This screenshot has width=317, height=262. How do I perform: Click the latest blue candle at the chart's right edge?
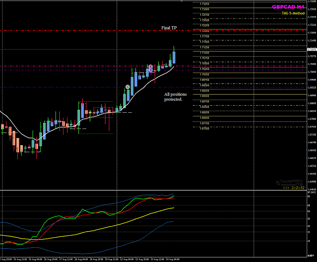pyautogui.click(x=174, y=58)
